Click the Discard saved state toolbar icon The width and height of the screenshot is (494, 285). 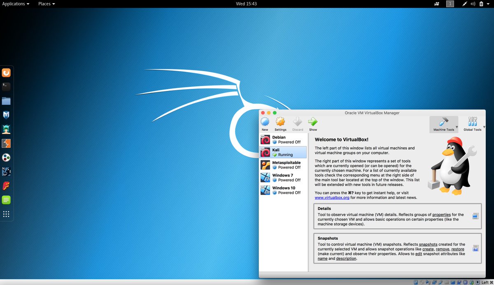(297, 122)
